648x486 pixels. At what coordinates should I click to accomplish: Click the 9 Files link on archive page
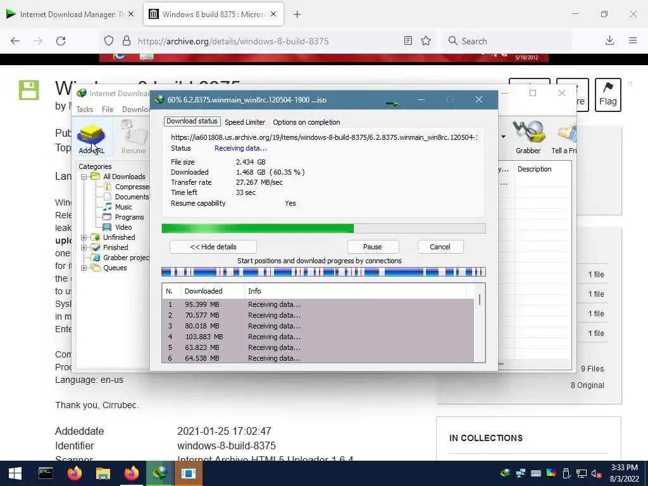(x=592, y=369)
